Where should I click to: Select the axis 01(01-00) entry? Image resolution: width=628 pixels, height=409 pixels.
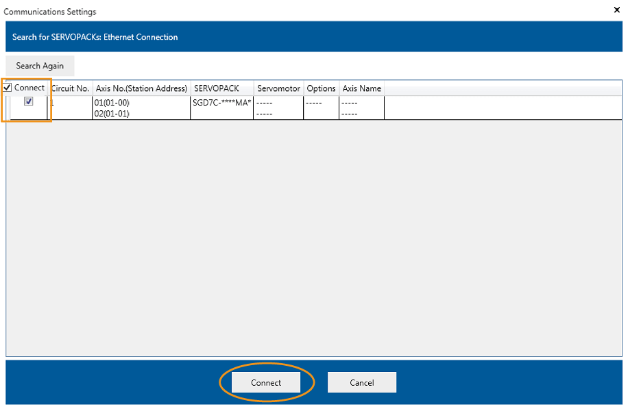(112, 103)
